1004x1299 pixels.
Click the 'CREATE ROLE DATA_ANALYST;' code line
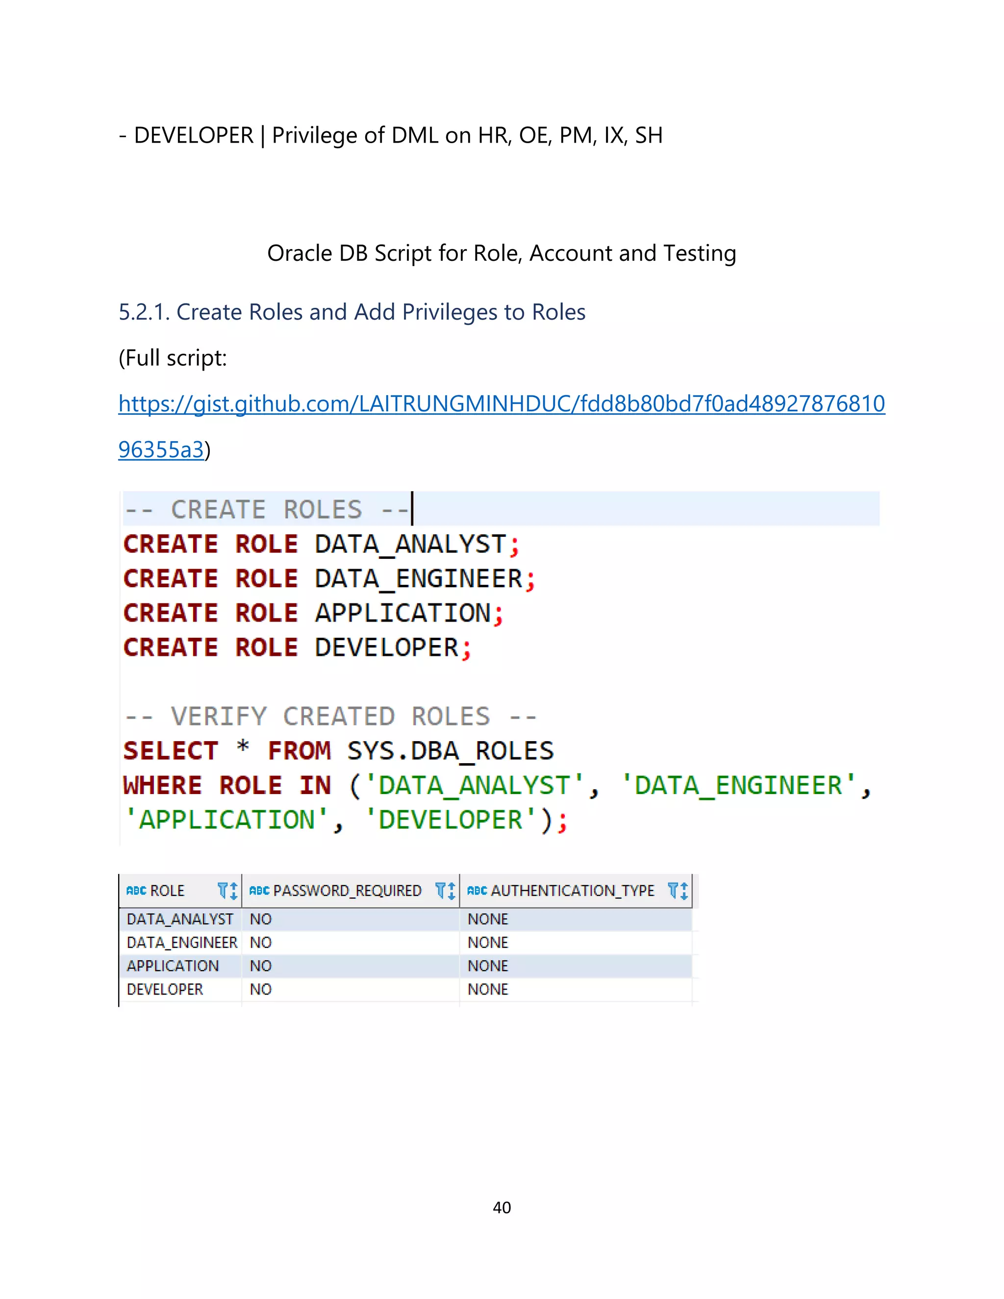pos(321,544)
